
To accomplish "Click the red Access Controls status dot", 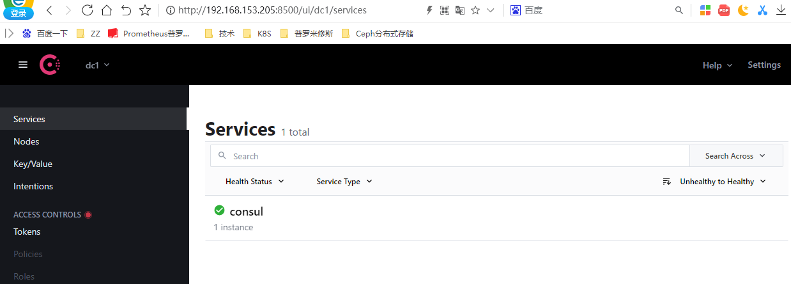I will (88, 215).
